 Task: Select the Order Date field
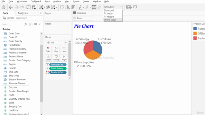click(x=14, y=34)
